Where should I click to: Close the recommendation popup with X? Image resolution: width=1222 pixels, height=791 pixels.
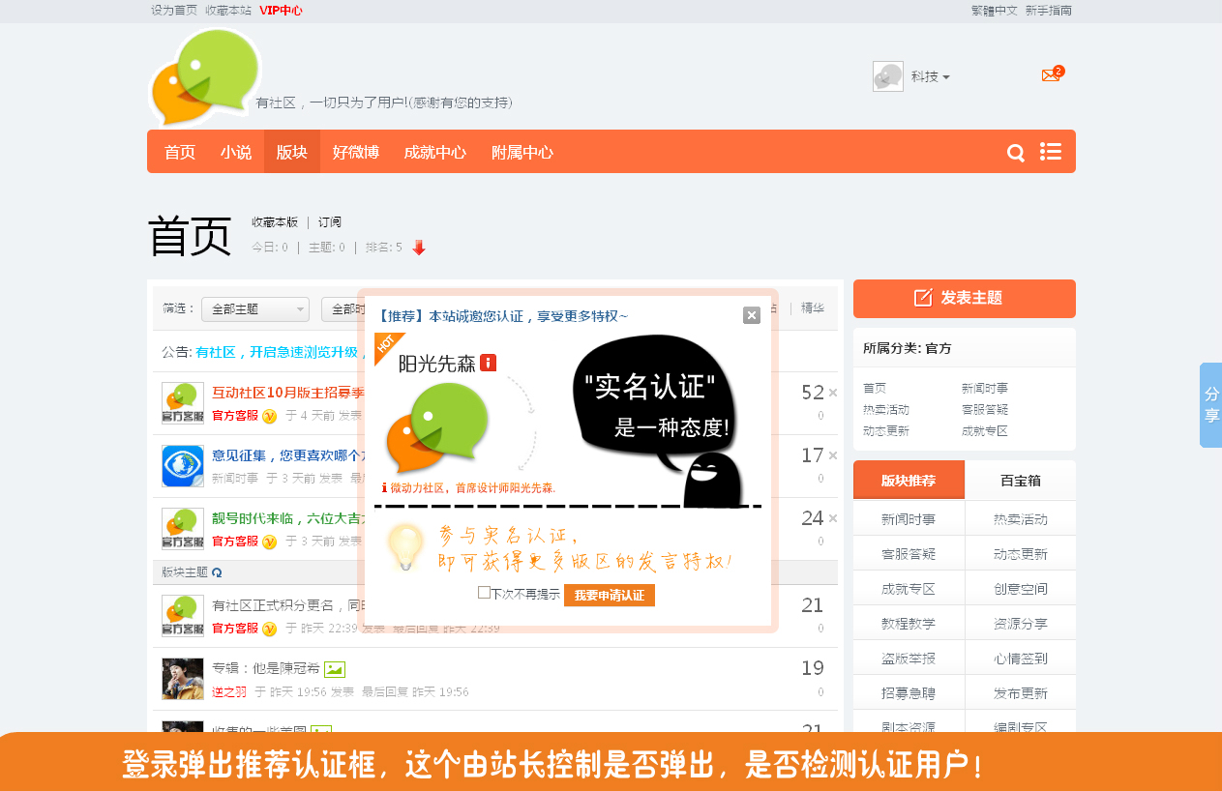(752, 315)
